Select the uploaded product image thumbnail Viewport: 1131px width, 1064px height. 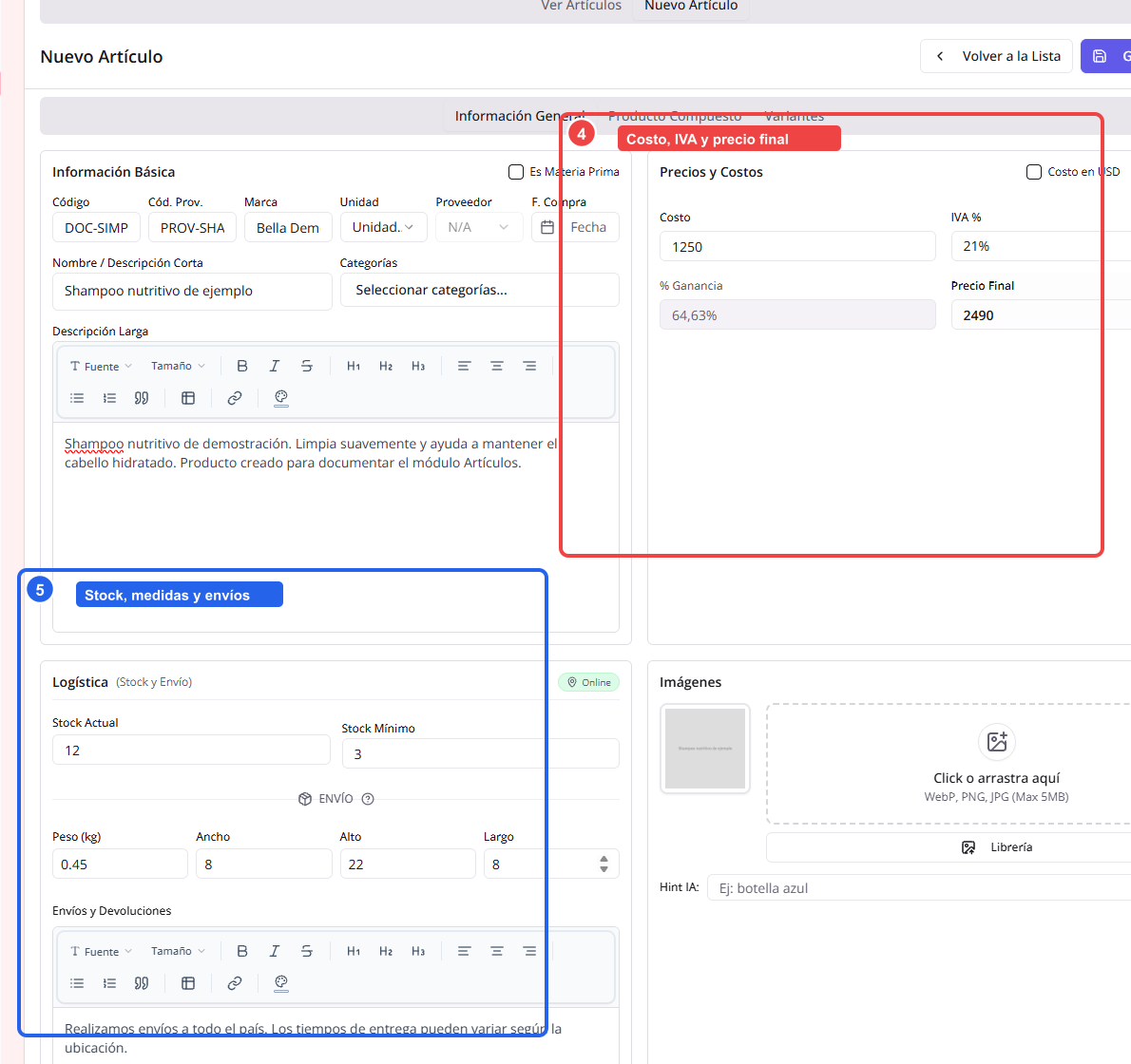tap(704, 749)
